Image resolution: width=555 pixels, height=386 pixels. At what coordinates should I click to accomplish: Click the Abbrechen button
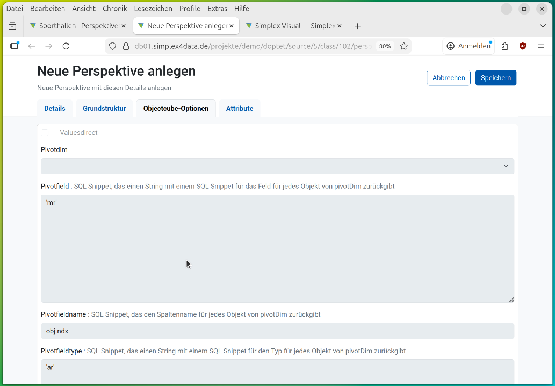coord(449,78)
